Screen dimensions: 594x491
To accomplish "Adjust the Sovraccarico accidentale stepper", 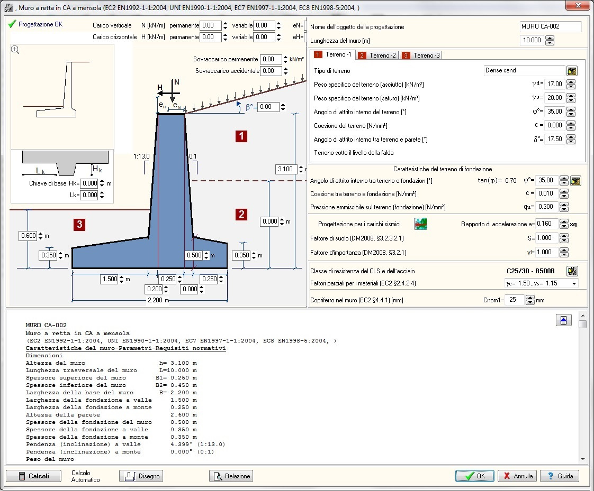I will tap(285, 71).
